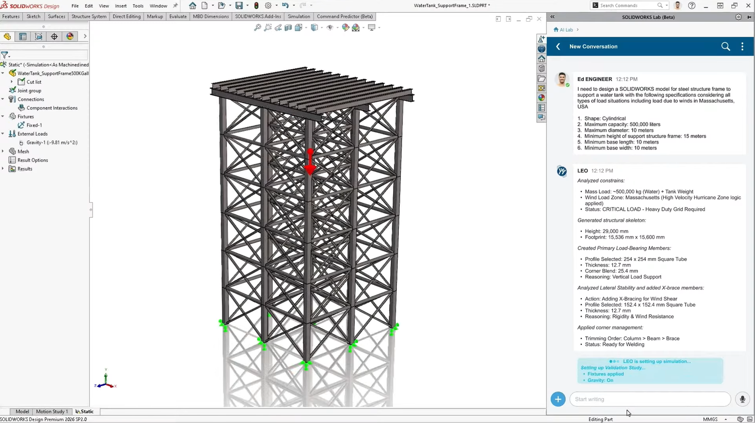Click the conversation search magnifier icon
The height and width of the screenshot is (423, 755).
[726, 46]
